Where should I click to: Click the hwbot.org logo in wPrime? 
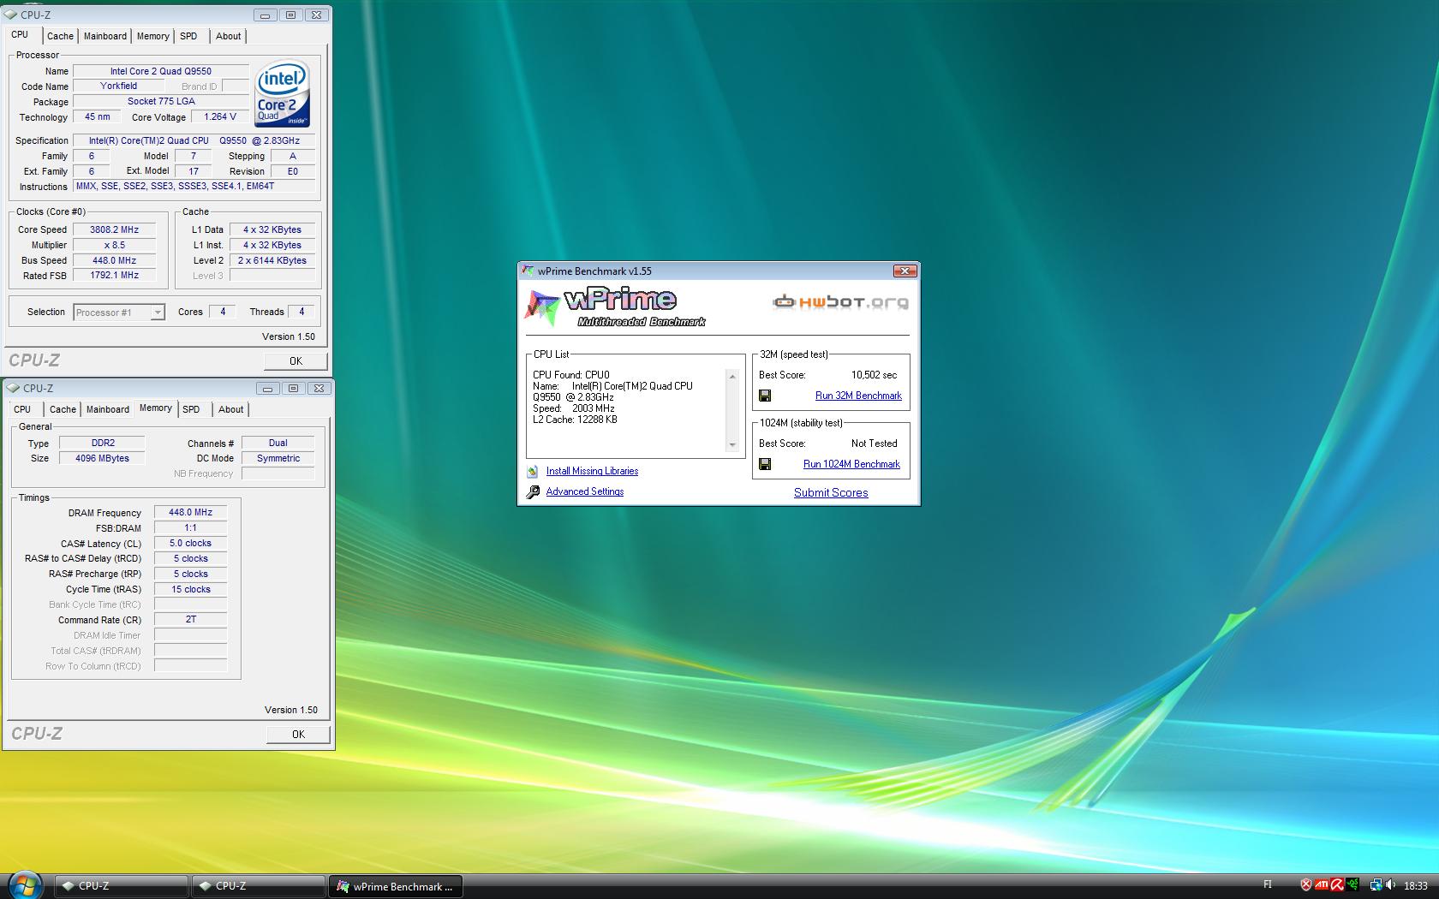point(840,301)
